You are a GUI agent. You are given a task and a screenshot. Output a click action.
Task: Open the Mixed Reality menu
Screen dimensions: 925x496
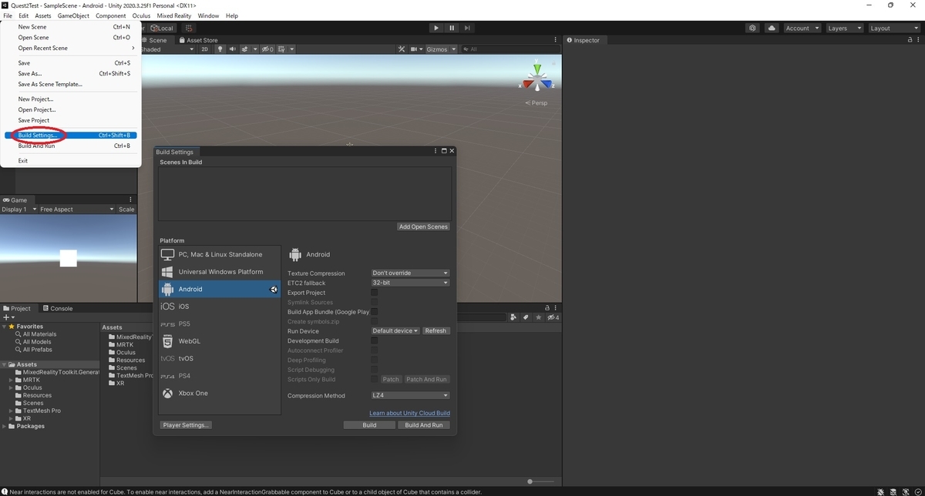pos(175,15)
